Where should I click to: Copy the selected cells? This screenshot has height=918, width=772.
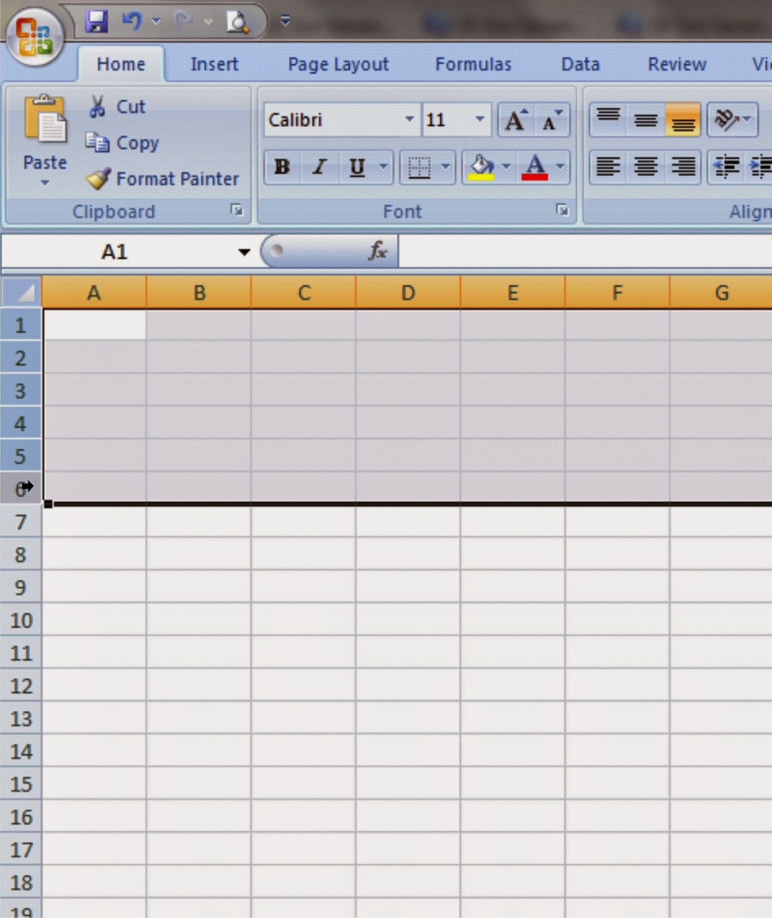122,143
